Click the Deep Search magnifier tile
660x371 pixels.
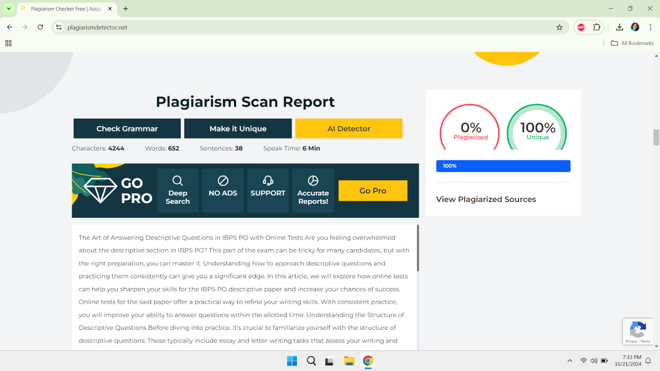[x=178, y=190]
